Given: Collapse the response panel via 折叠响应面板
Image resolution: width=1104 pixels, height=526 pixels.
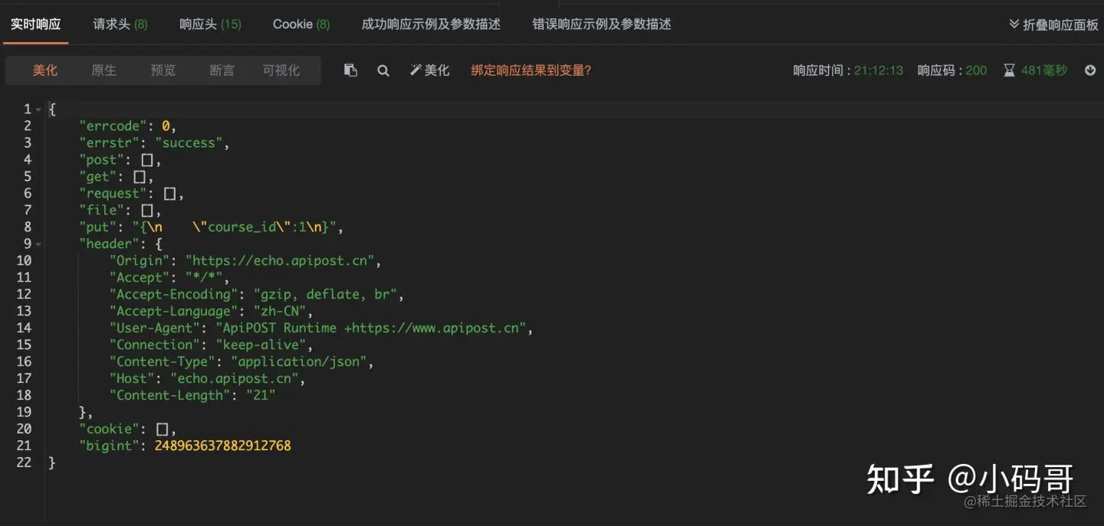Looking at the screenshot, I should 1054,25.
